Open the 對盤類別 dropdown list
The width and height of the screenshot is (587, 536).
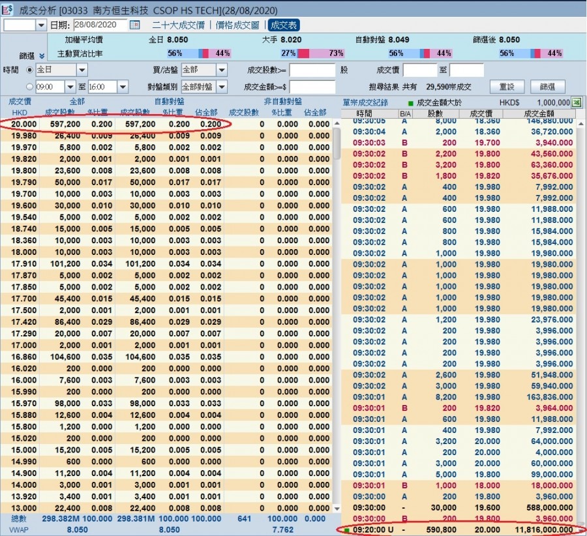click(x=222, y=87)
